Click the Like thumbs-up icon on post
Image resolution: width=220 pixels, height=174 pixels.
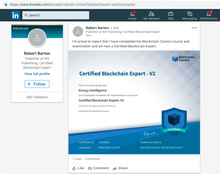[x=74, y=168]
